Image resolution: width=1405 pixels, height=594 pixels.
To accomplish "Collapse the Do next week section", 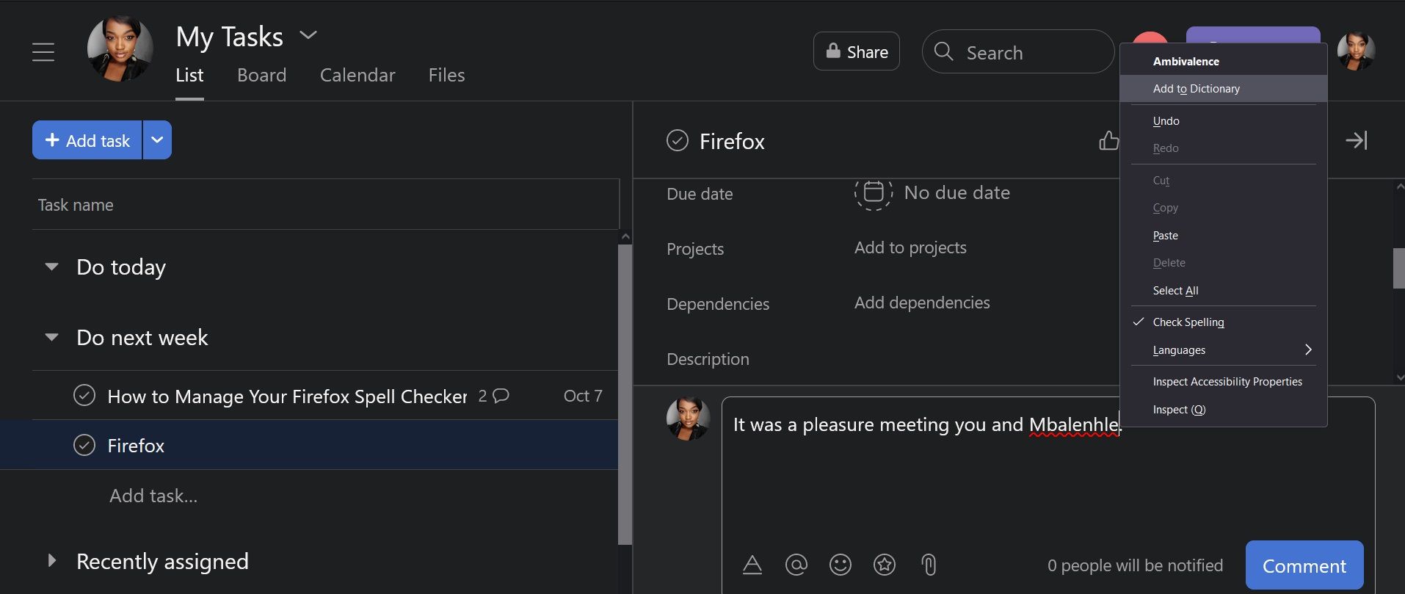I will (51, 337).
